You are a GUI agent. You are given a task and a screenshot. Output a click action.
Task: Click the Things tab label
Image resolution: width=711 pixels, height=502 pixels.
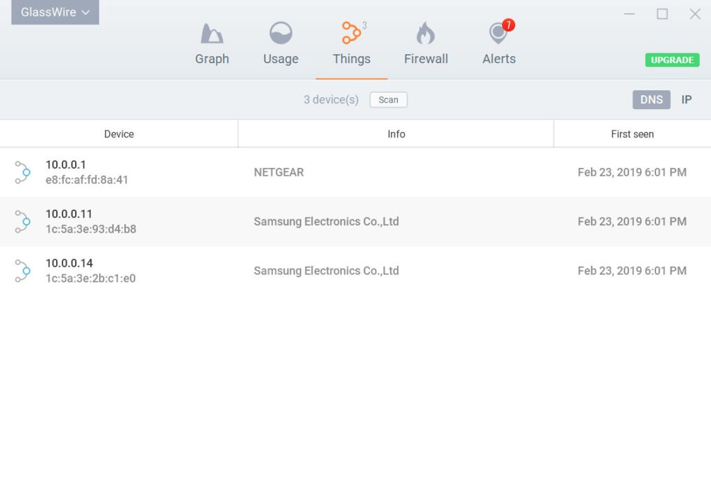click(351, 59)
